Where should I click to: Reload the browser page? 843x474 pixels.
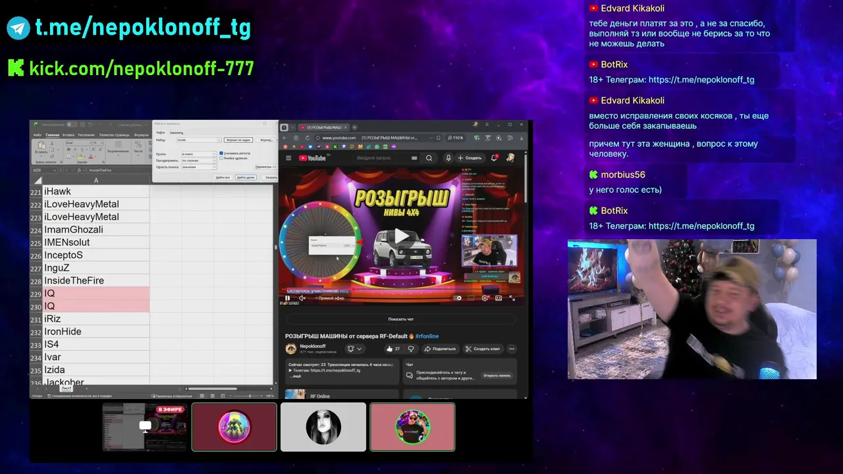coord(308,138)
